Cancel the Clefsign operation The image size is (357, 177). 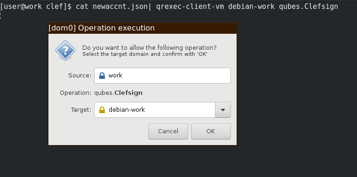(168, 131)
